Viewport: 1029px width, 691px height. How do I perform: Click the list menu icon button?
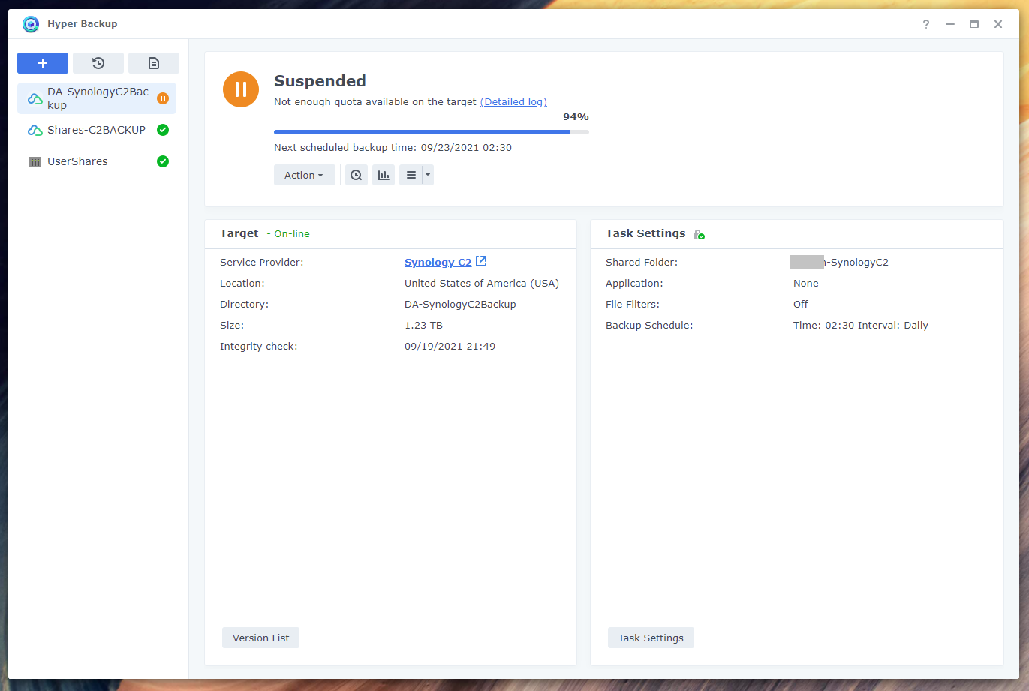click(x=411, y=175)
